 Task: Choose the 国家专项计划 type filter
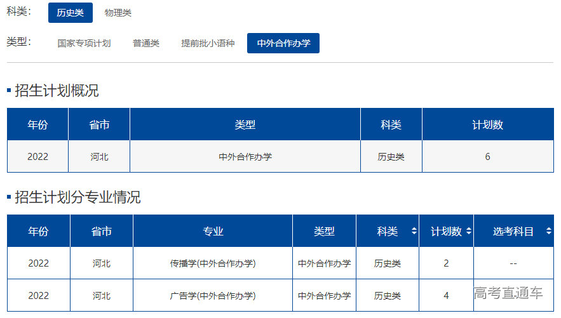pos(84,43)
